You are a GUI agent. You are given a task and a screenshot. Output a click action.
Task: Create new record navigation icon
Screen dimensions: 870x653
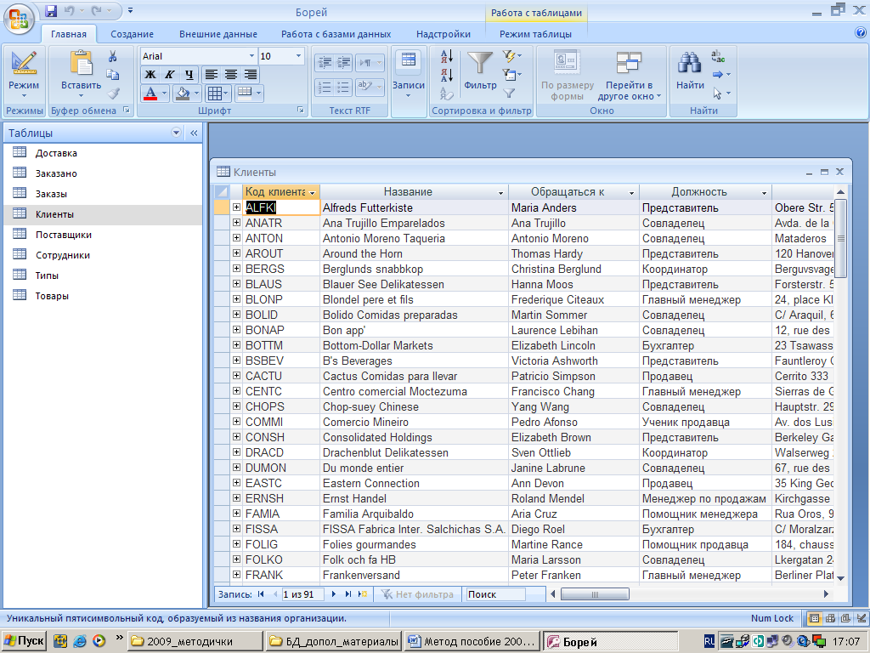362,594
